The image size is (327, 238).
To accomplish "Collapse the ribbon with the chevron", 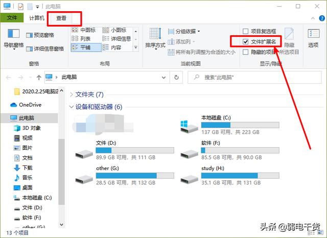I will pyautogui.click(x=313, y=18).
